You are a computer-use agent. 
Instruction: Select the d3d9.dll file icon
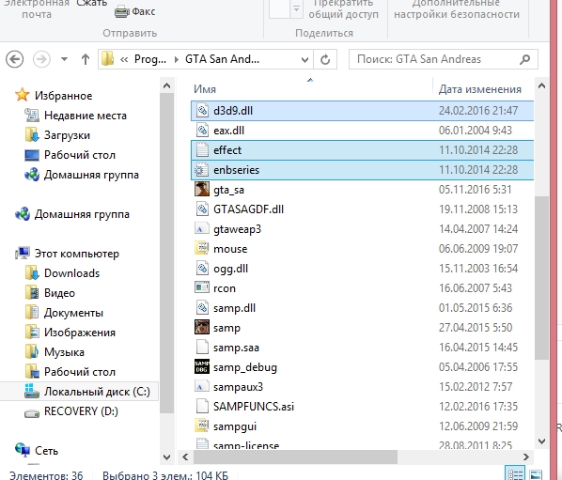(202, 111)
